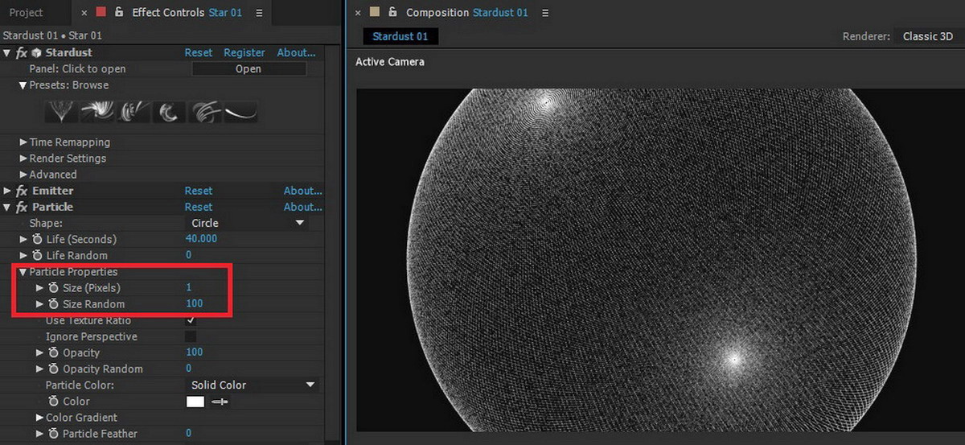Image resolution: width=965 pixels, height=445 pixels.
Task: Select the Composition Stardust 01 panel tab
Action: (x=467, y=12)
